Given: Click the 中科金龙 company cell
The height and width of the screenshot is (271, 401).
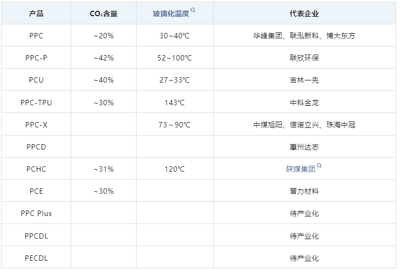Looking at the screenshot, I should [304, 103].
